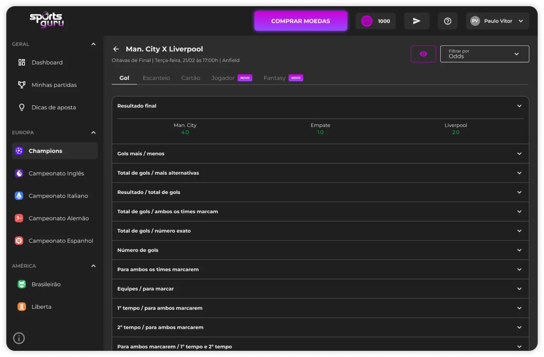The image size is (544, 357).
Task: Expand Total de gols / número exato
Action: [320, 231]
